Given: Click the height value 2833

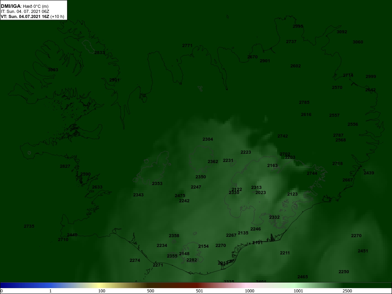Looking at the screenshot, I should pos(100,53).
